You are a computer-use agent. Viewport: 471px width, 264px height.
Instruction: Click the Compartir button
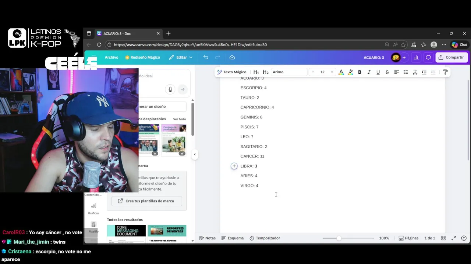pos(451,57)
